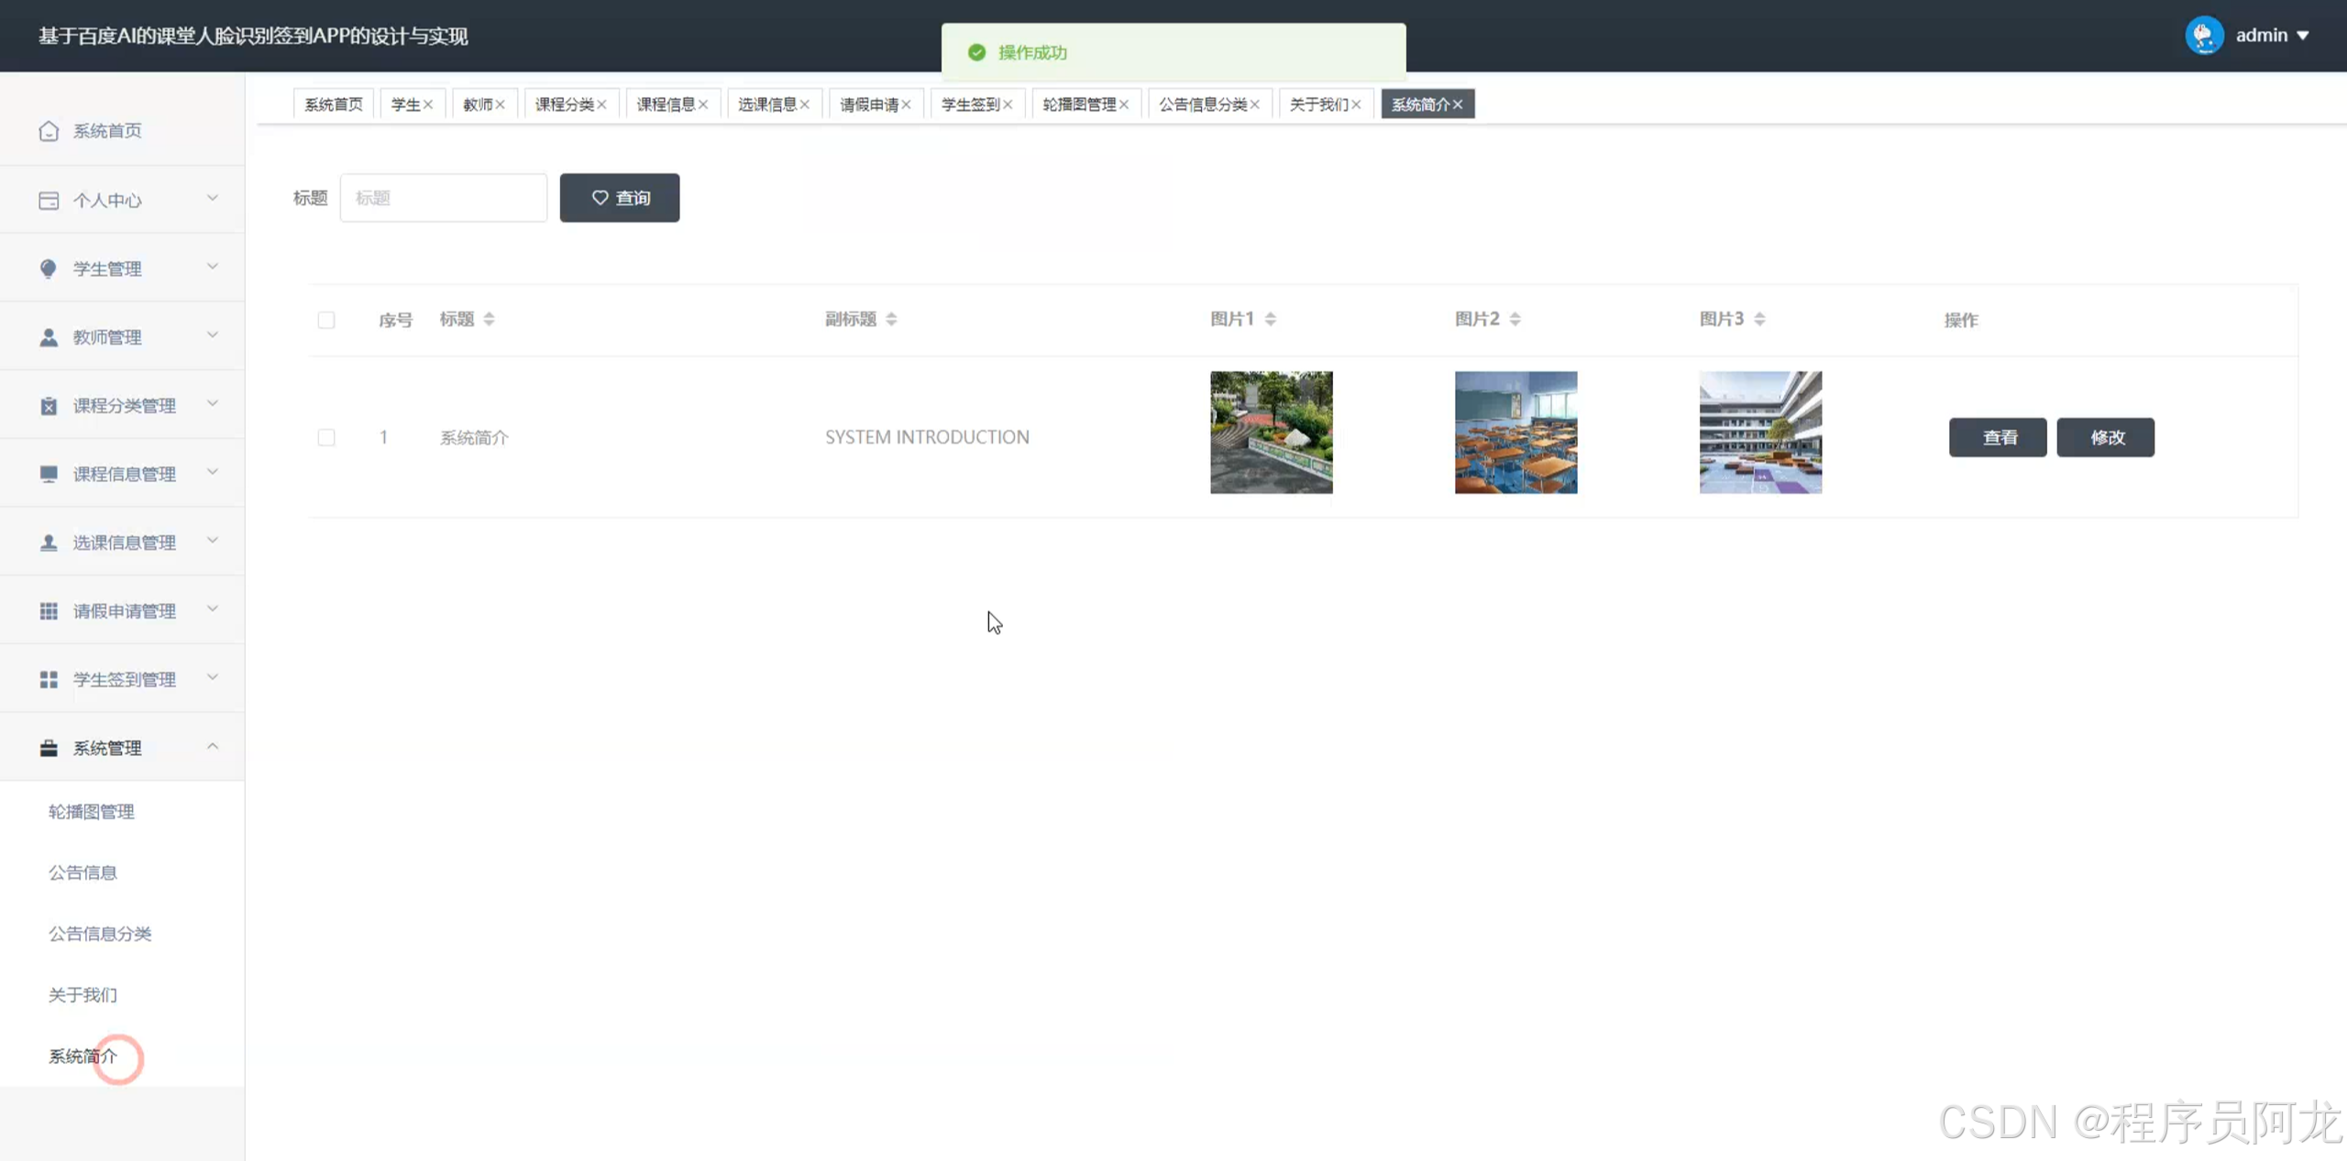Click the 修改 button in row 1
The image size is (2347, 1161).
2106,437
